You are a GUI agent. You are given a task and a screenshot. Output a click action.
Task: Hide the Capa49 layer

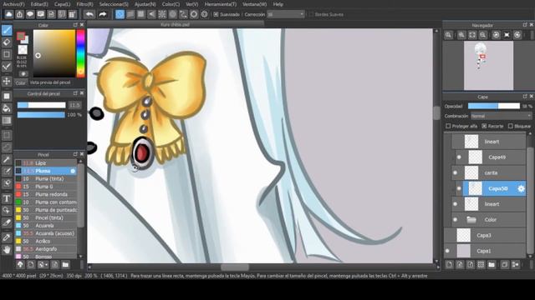(459, 157)
